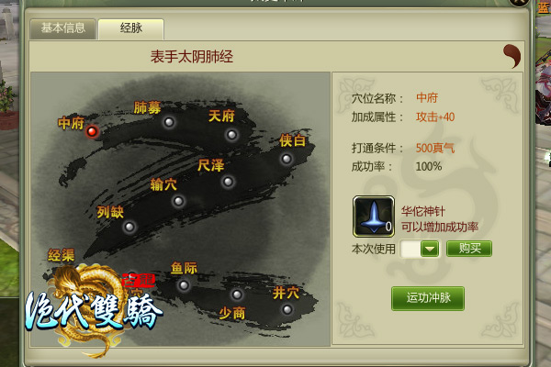The height and width of the screenshot is (367, 551).
Task: Select the 尺泽 acupoint node
Action: pyautogui.click(x=228, y=182)
